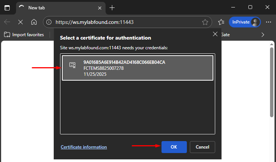Go to the home page
Viewport: 276px width, 162px height.
tap(34, 22)
